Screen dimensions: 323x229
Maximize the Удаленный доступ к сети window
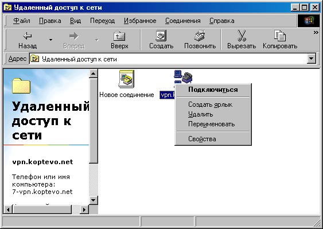coord(304,7)
